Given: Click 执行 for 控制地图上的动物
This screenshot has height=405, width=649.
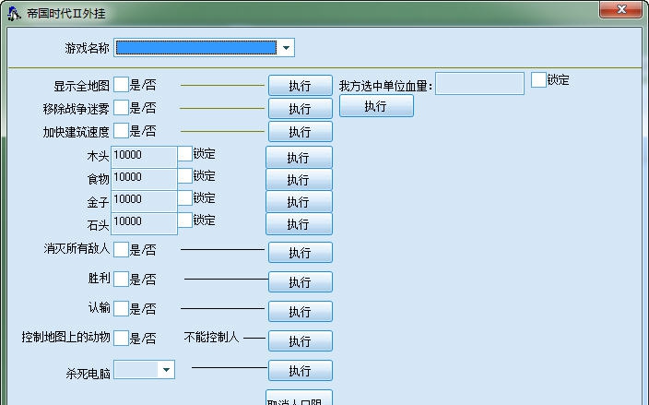Looking at the screenshot, I should (x=301, y=340).
